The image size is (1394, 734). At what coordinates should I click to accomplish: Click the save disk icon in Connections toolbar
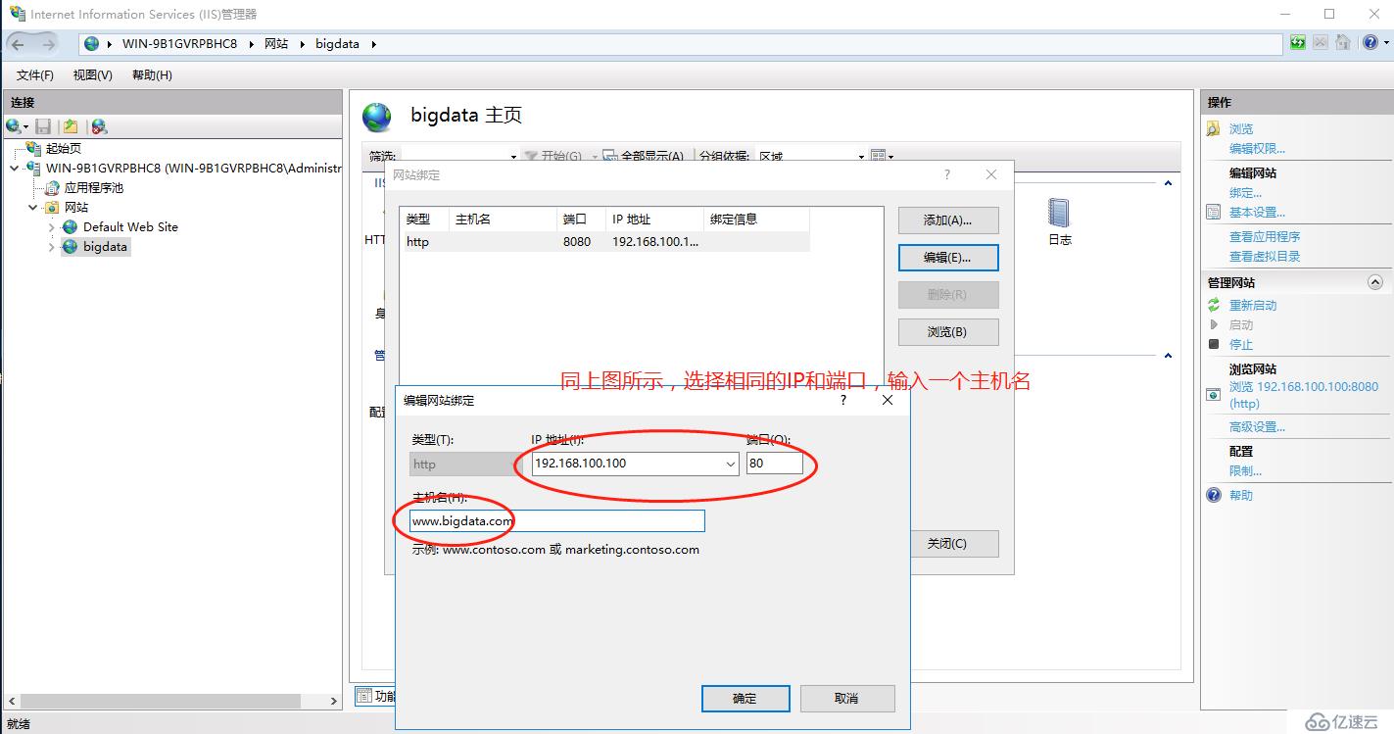(43, 126)
